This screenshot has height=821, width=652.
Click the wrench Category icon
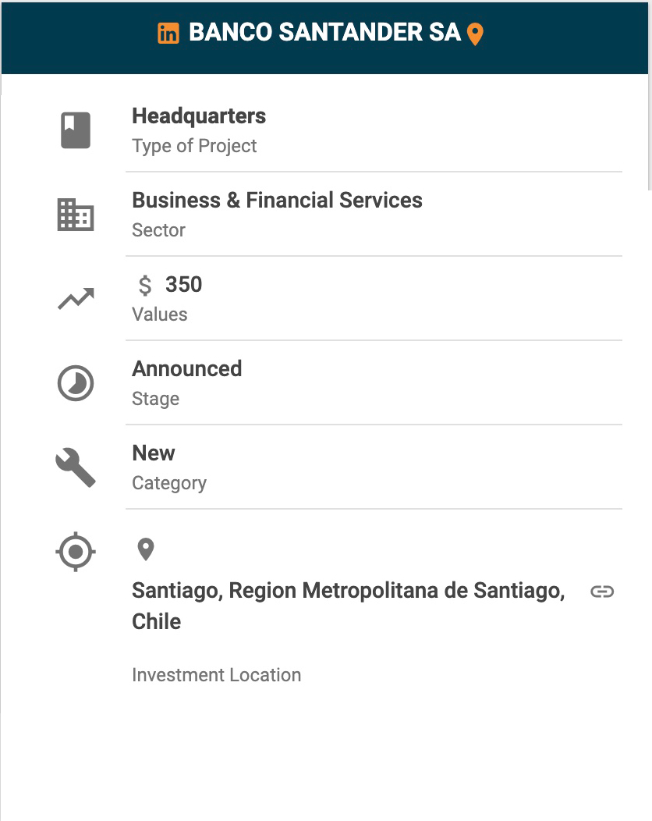[x=76, y=468]
